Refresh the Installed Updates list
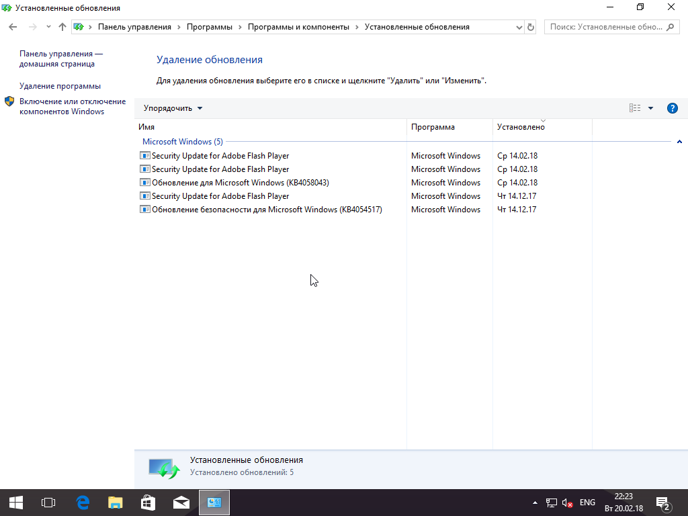The height and width of the screenshot is (516, 688). pyautogui.click(x=531, y=27)
